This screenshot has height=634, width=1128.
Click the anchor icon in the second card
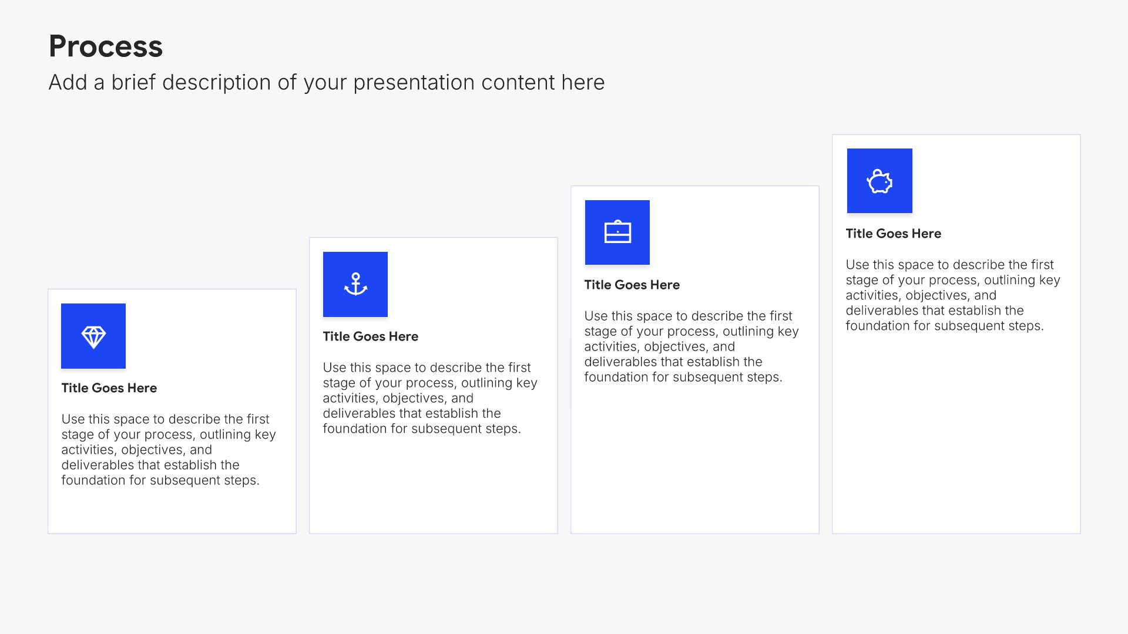355,284
